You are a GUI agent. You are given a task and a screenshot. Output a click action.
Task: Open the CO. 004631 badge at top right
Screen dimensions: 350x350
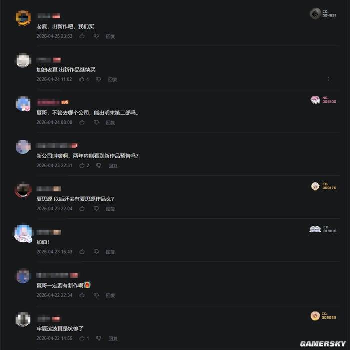323,13
